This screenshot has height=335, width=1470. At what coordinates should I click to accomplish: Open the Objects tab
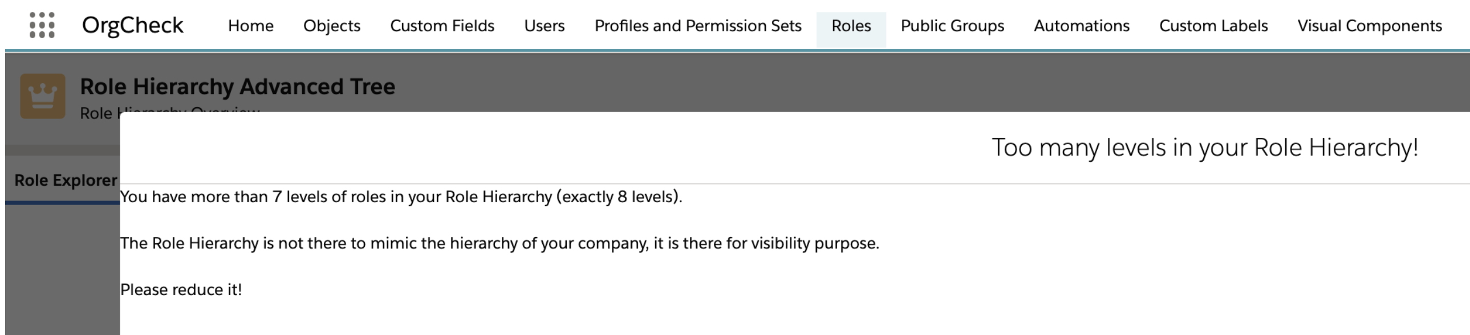[331, 26]
